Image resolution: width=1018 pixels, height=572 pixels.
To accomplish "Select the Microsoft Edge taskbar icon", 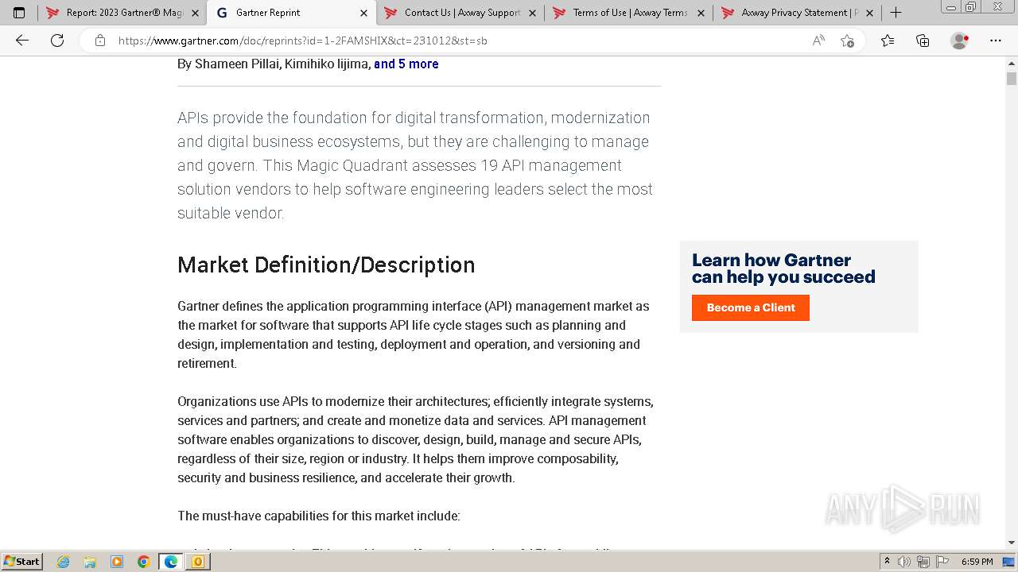I will click(171, 562).
